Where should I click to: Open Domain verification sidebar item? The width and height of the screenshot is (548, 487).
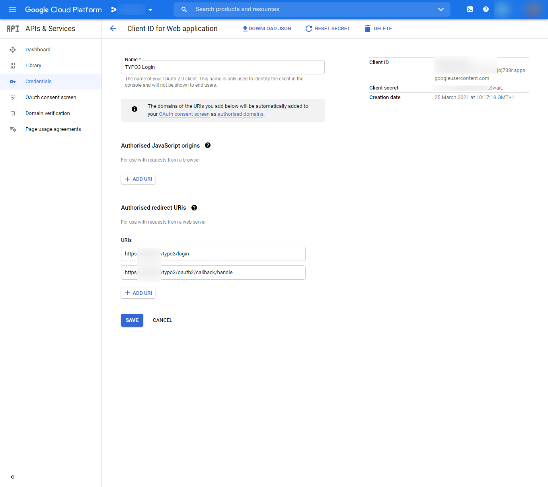[x=51, y=113]
